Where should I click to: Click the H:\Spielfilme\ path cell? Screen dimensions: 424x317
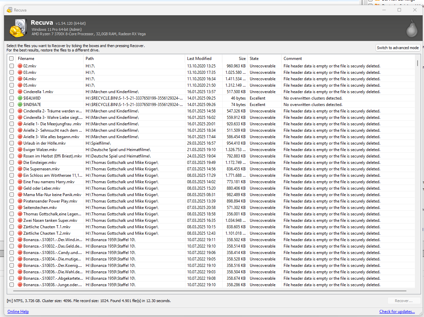[x=98, y=143]
